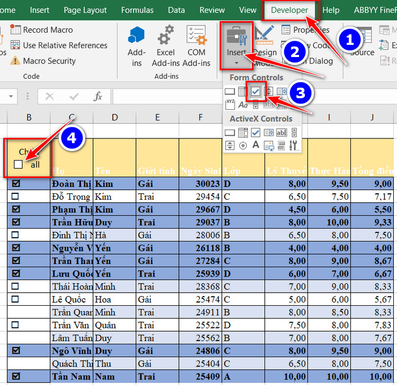
Task: Open COM Add-ins dialog
Action: pos(196,46)
